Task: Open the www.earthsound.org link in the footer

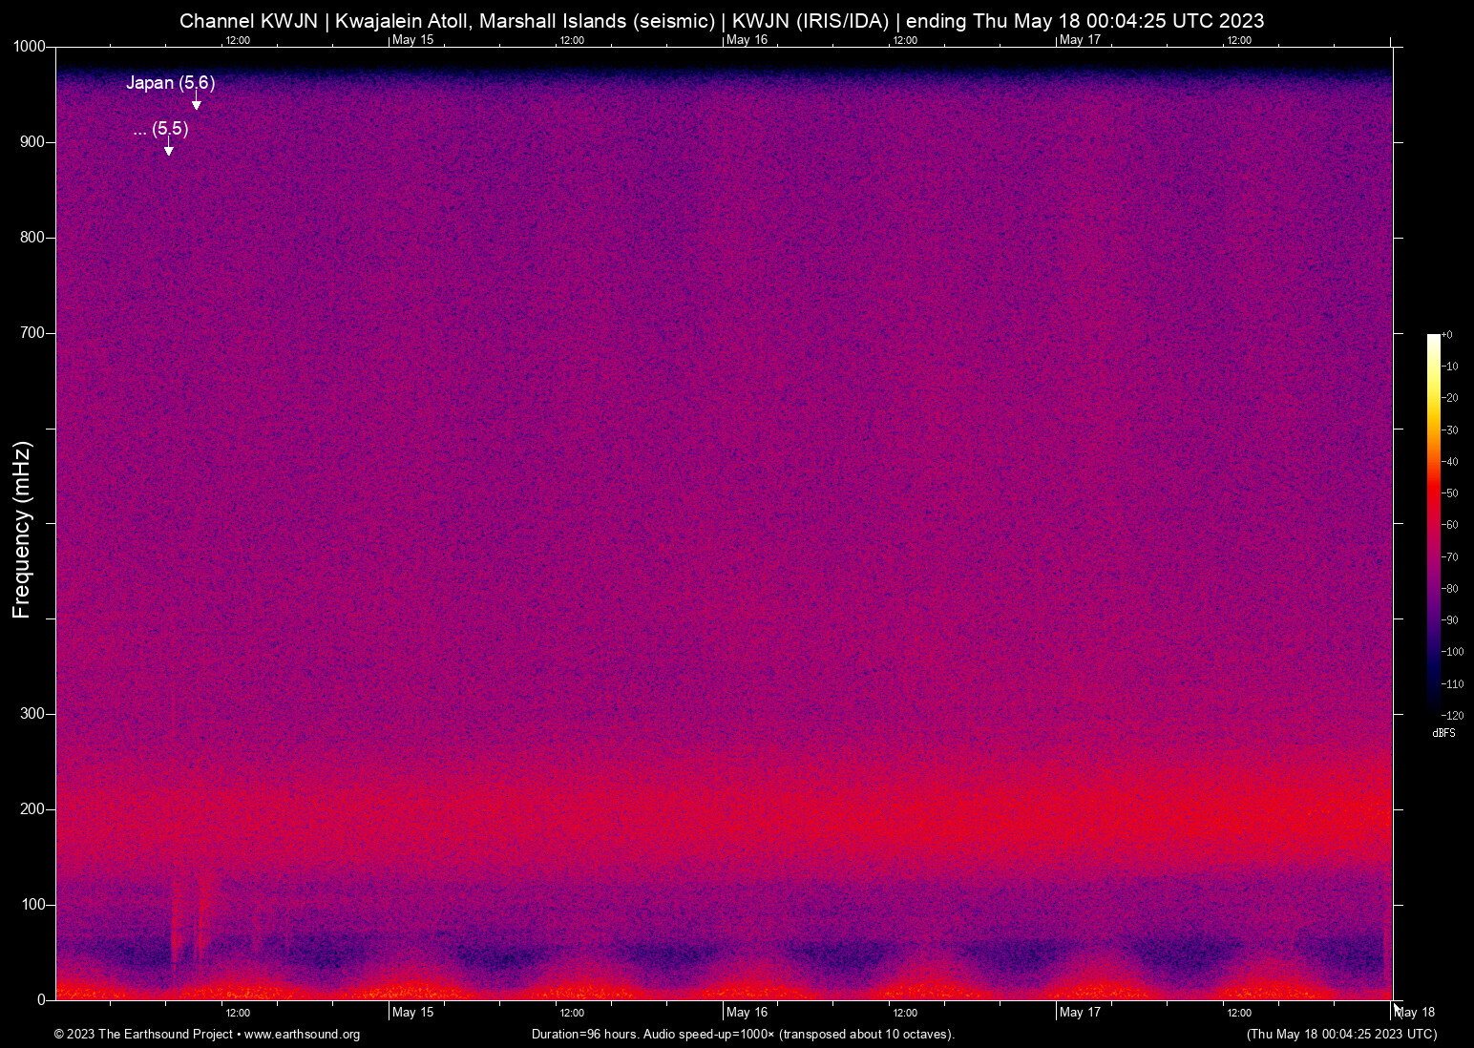Action: tap(302, 1034)
